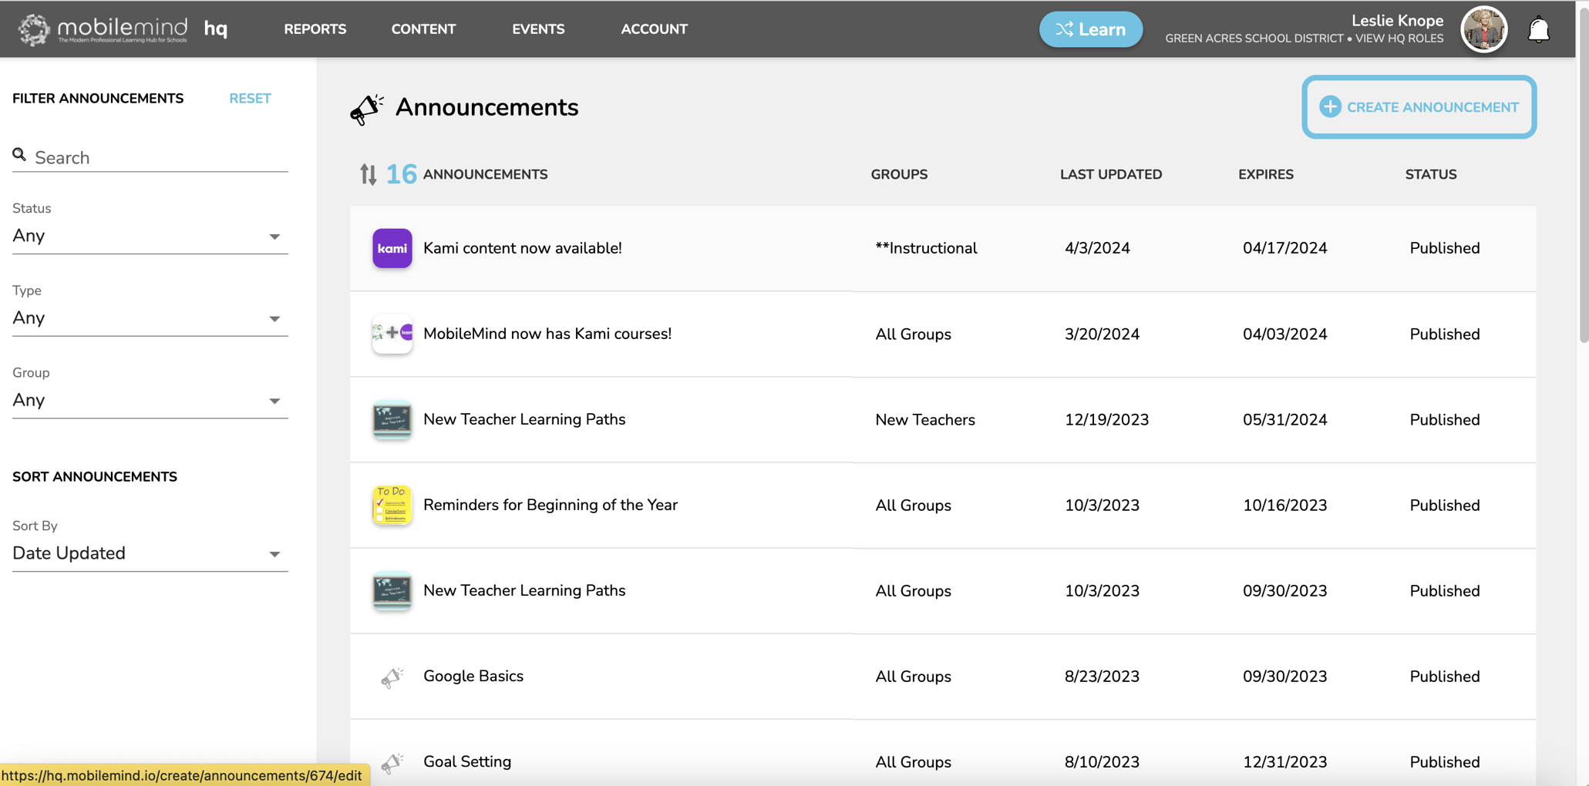The height and width of the screenshot is (786, 1589).
Task: Click the Google Basics megaphone icon
Action: [x=392, y=677]
